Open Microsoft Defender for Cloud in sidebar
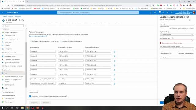This screenshot has height=110, width=196. click(x=14, y=77)
